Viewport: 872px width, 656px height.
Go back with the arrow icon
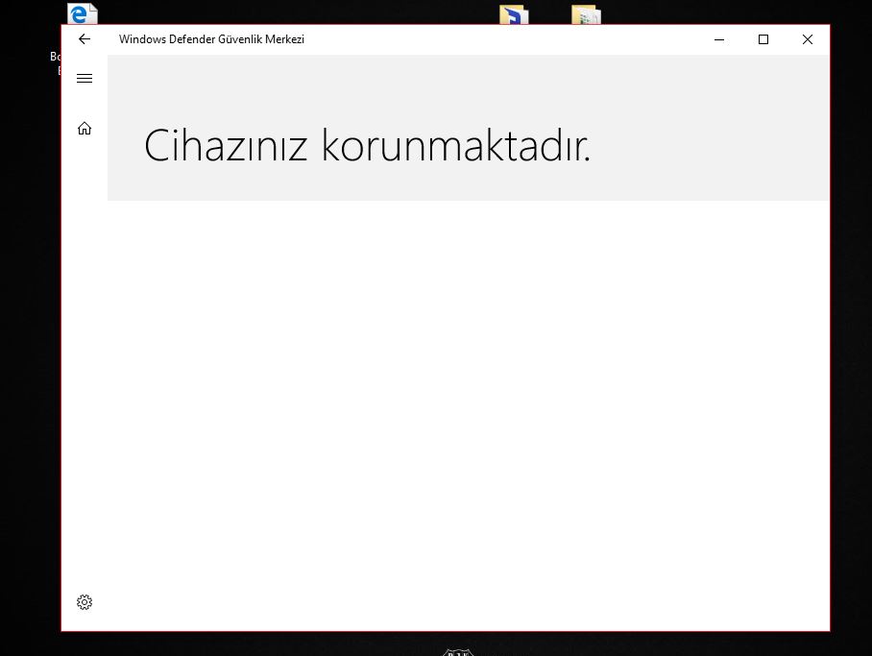tap(84, 39)
